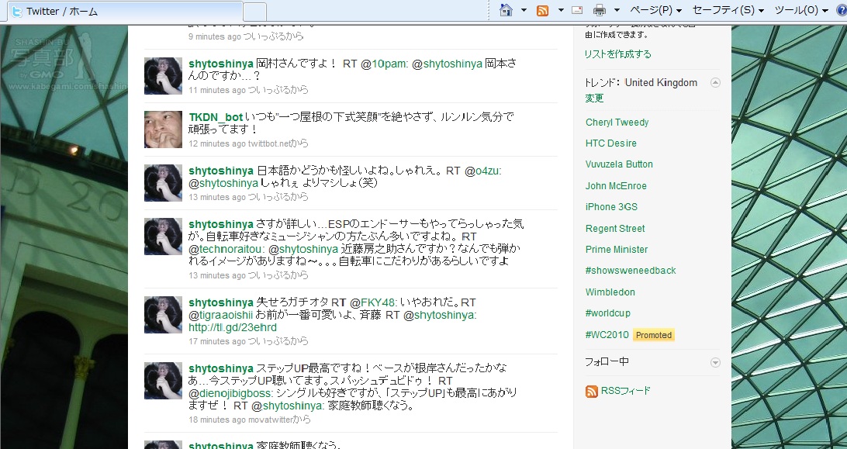
Task: Open the TKDN_bot username link
Action: [x=216, y=117]
